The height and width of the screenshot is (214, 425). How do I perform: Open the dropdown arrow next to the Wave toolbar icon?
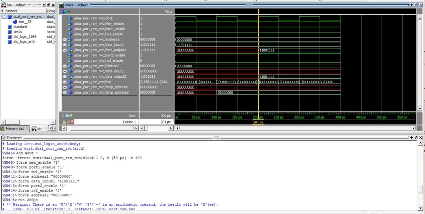point(70,11)
